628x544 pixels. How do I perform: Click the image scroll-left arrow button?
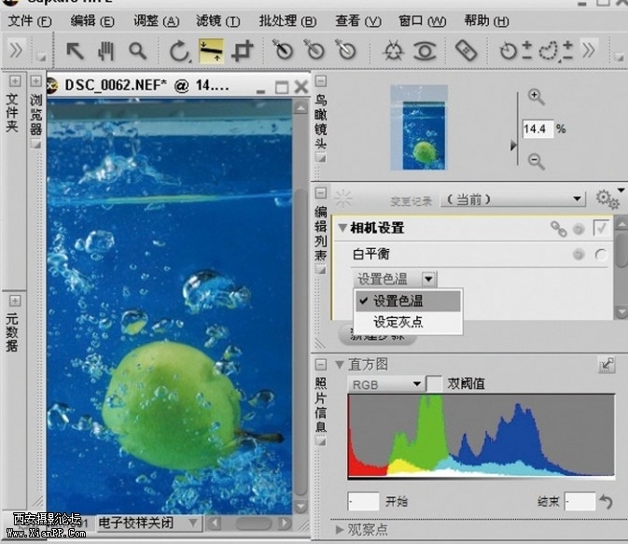pyautogui.click(x=215, y=523)
